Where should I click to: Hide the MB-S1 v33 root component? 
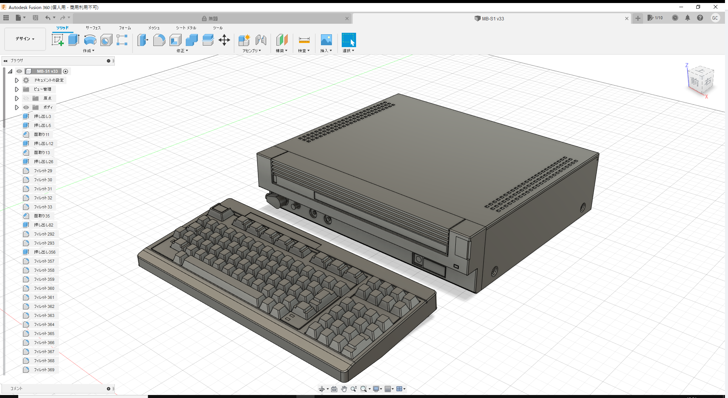tap(19, 71)
